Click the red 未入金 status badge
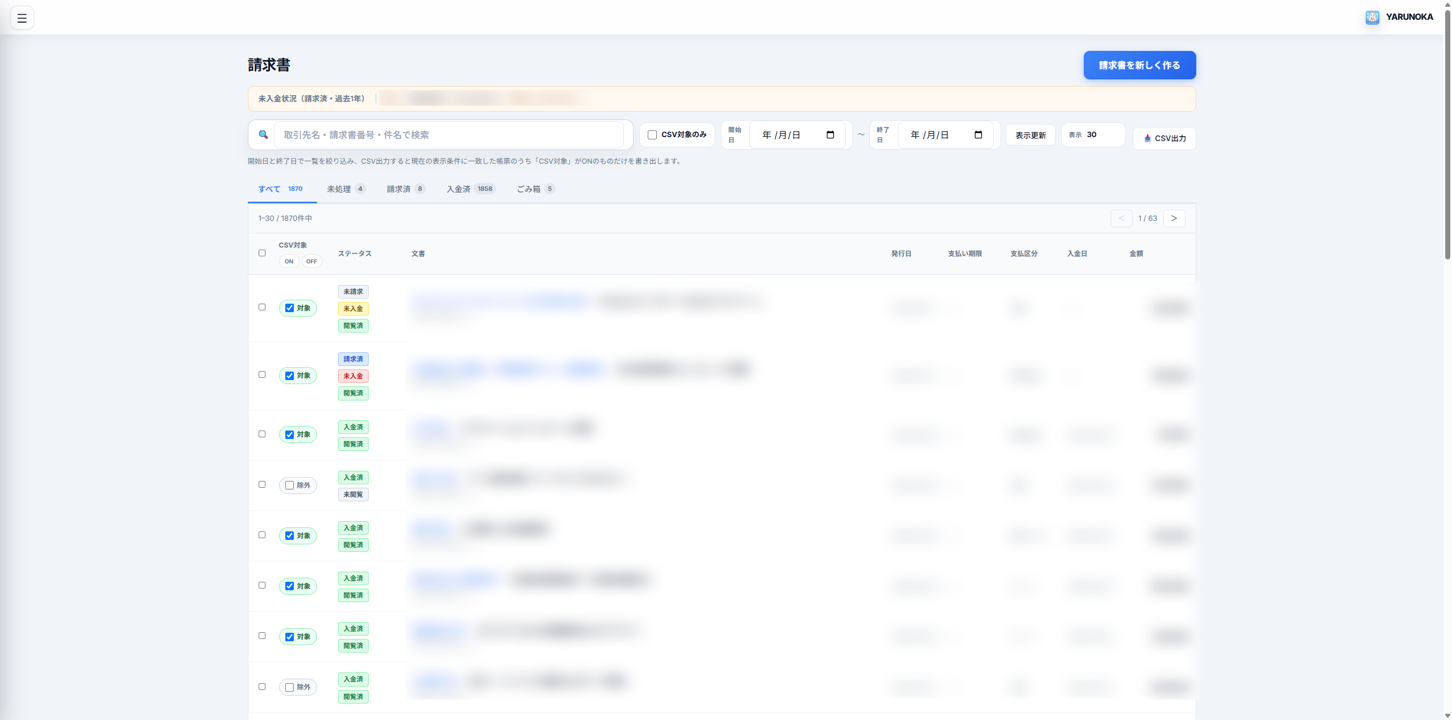1452x720 pixels. pos(353,376)
